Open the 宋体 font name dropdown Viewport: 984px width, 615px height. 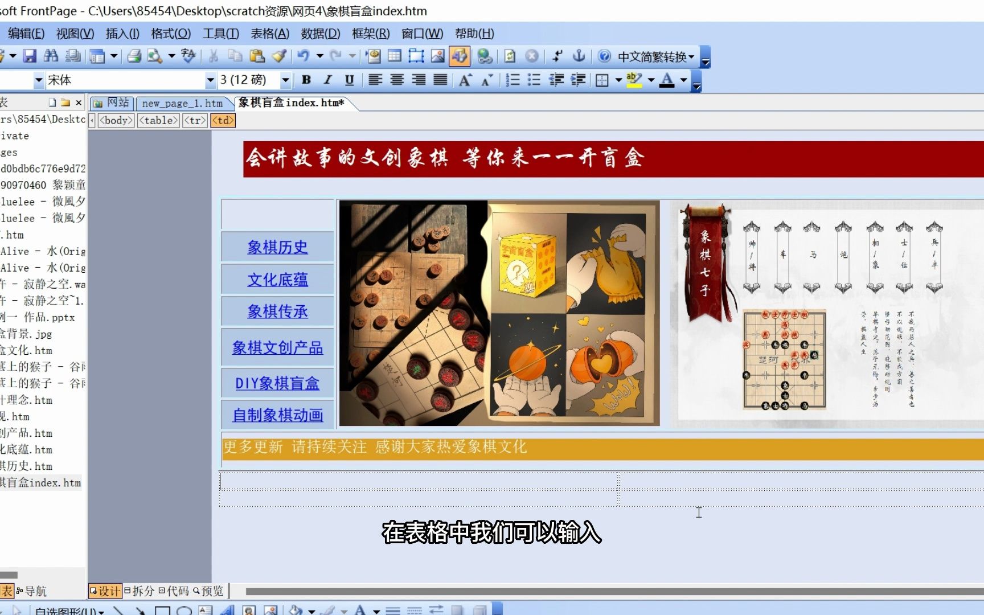(210, 80)
